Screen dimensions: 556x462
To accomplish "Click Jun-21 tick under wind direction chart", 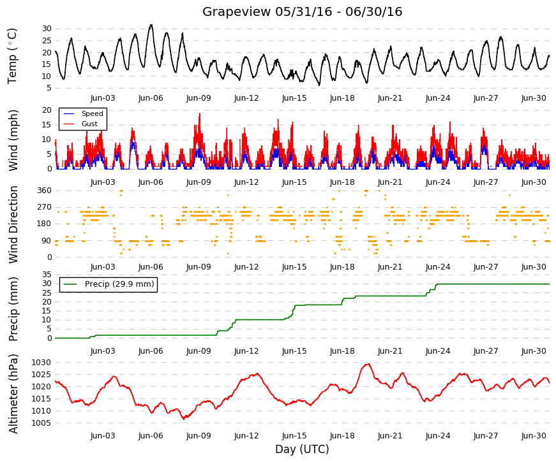I will [x=390, y=267].
